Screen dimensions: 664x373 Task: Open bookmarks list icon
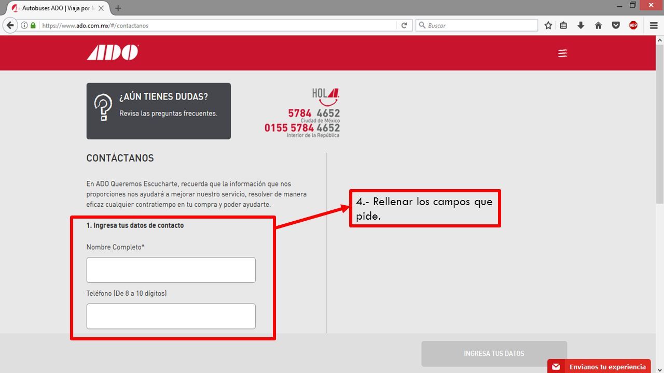coord(563,25)
